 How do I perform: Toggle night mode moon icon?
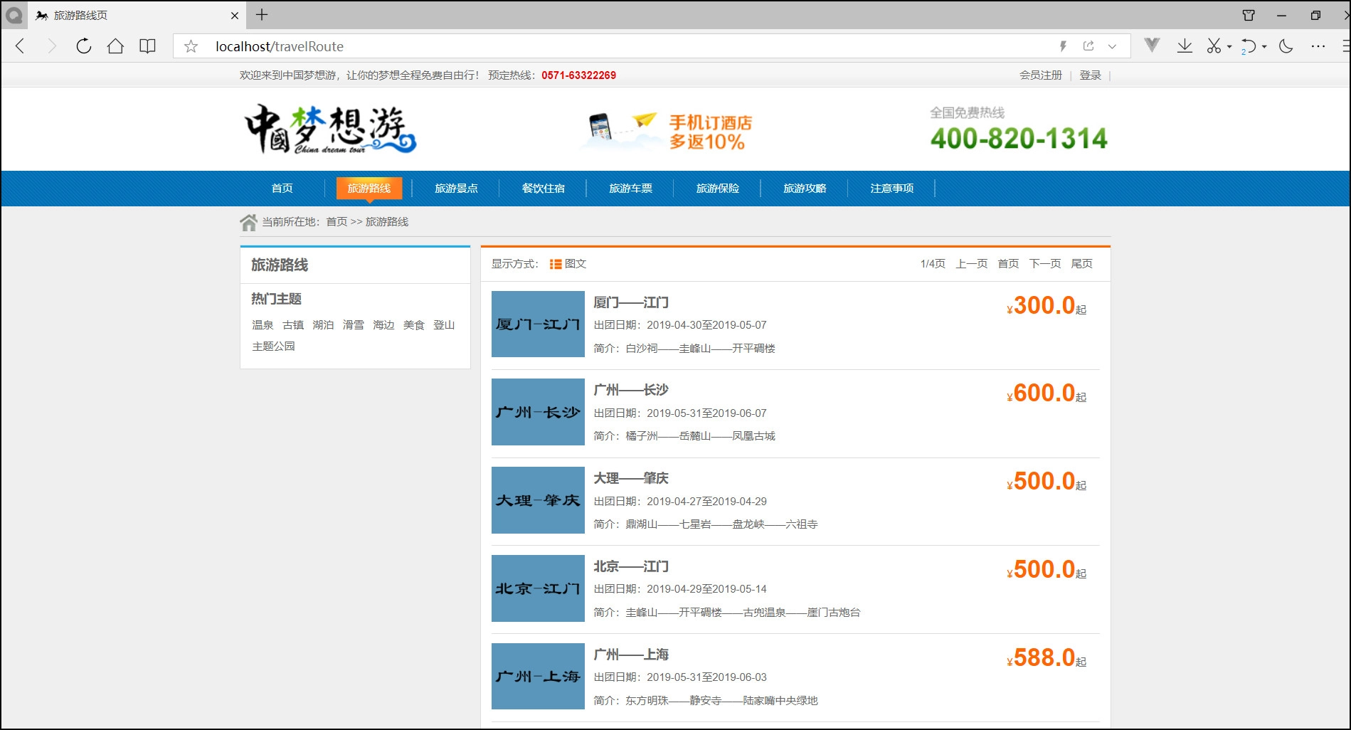click(x=1286, y=46)
